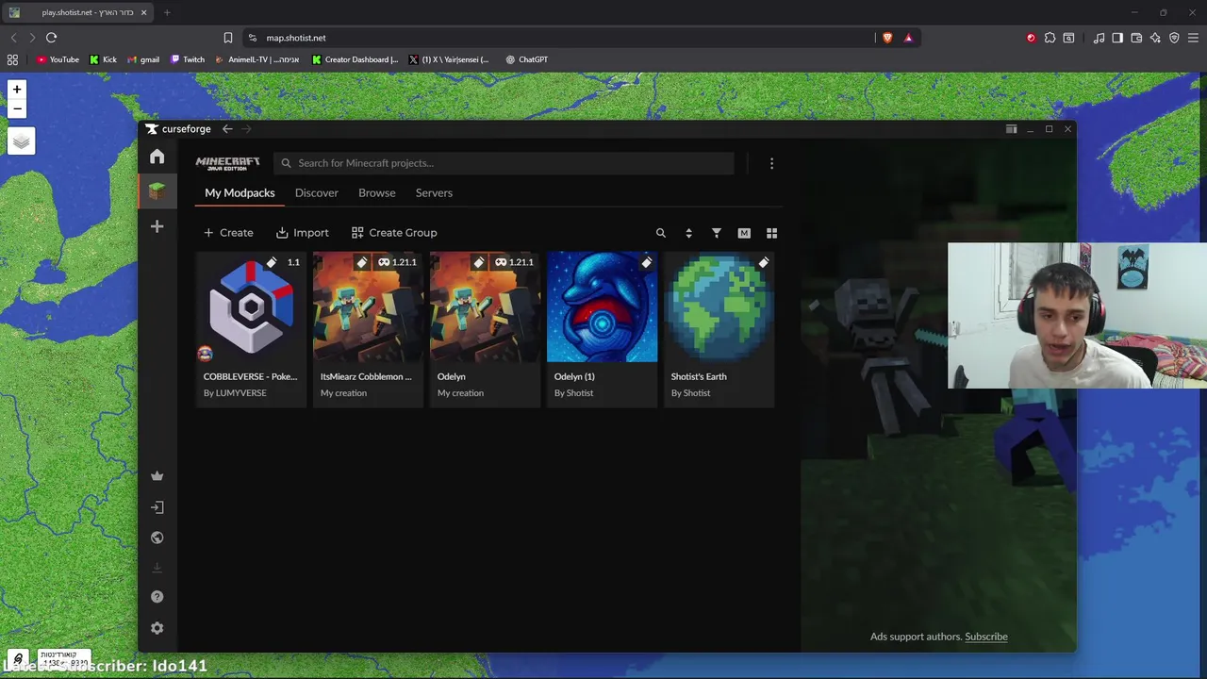1207x679 pixels.
Task: Open the premium crown icon in sidebar
Action: [157, 476]
